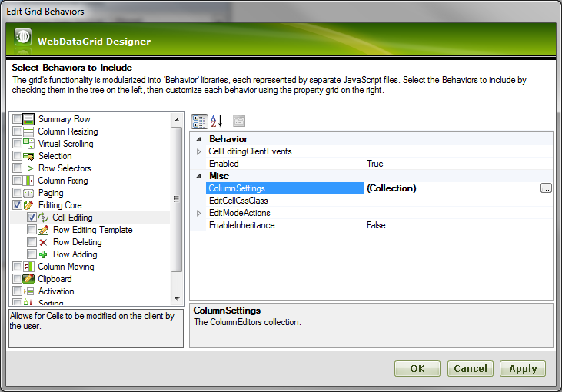Click the Column Moving icon
Screen dimensions: 562x392
pos(28,267)
